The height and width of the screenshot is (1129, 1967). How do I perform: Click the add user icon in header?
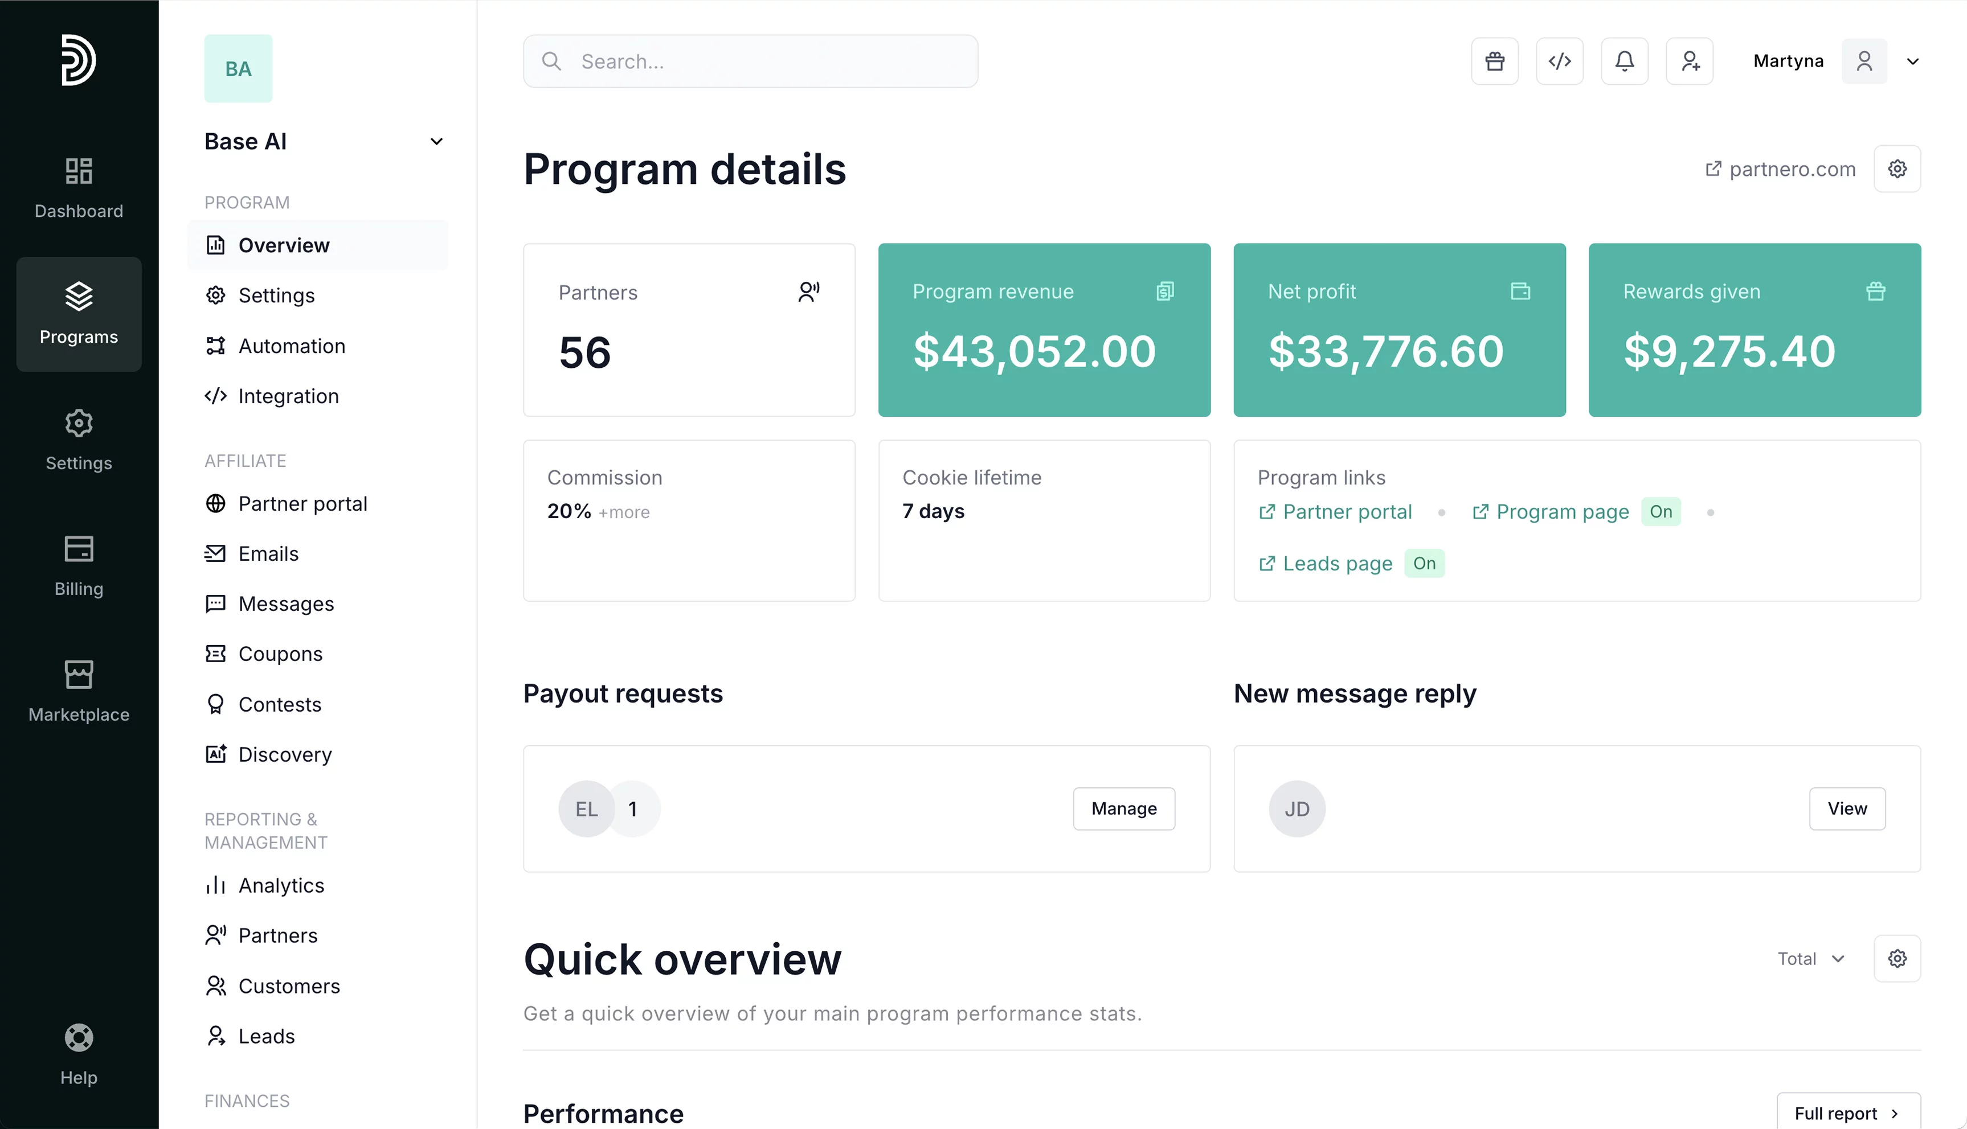click(x=1690, y=61)
